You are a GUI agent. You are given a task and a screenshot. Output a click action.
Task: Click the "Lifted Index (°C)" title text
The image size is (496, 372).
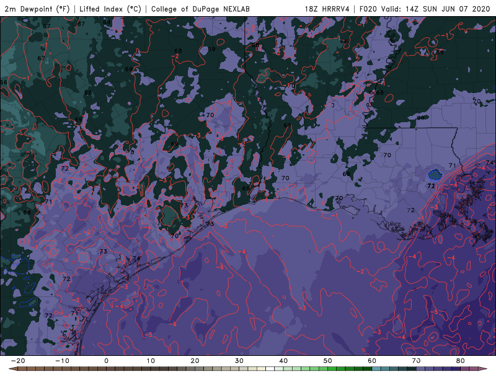pyautogui.click(x=110, y=9)
